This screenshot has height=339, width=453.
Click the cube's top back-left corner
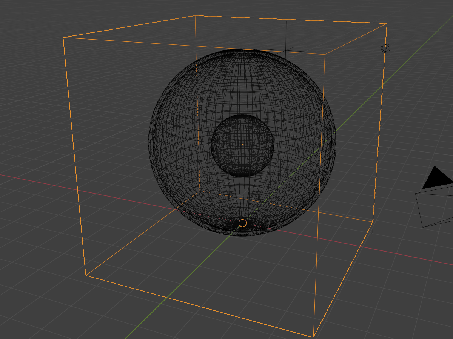194,16
